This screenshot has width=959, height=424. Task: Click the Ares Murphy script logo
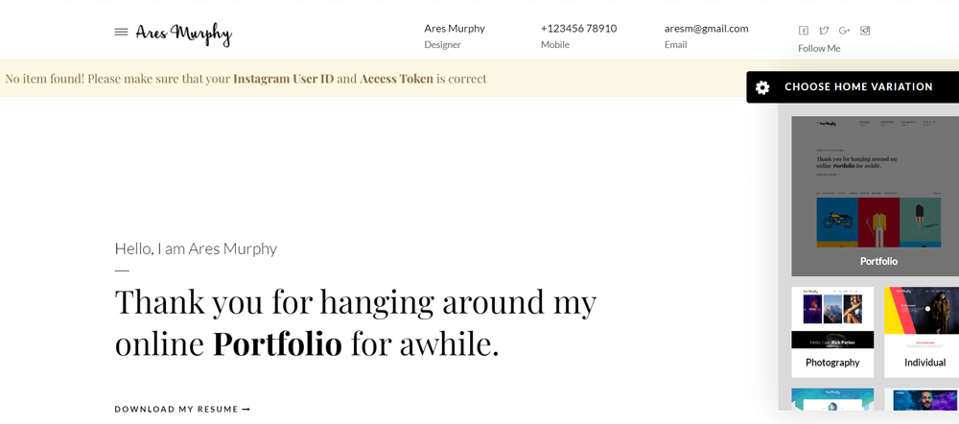[184, 34]
